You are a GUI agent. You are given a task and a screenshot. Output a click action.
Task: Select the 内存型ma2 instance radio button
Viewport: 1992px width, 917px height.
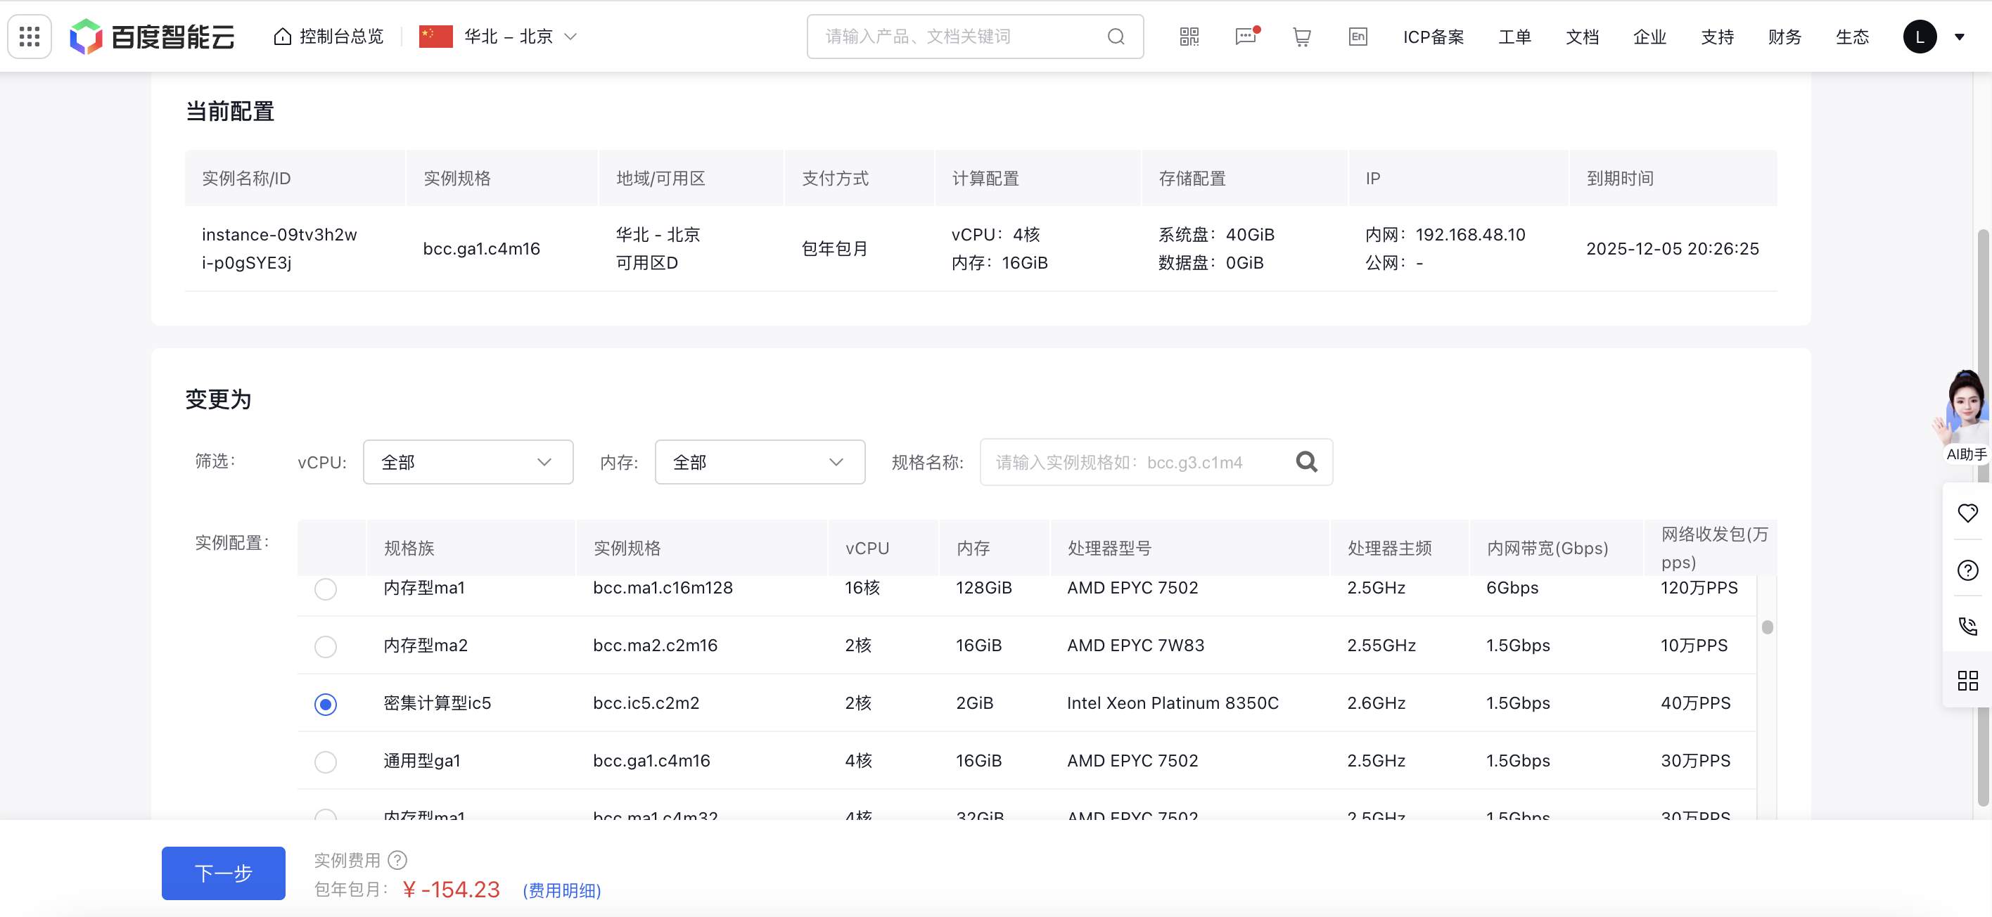326,647
